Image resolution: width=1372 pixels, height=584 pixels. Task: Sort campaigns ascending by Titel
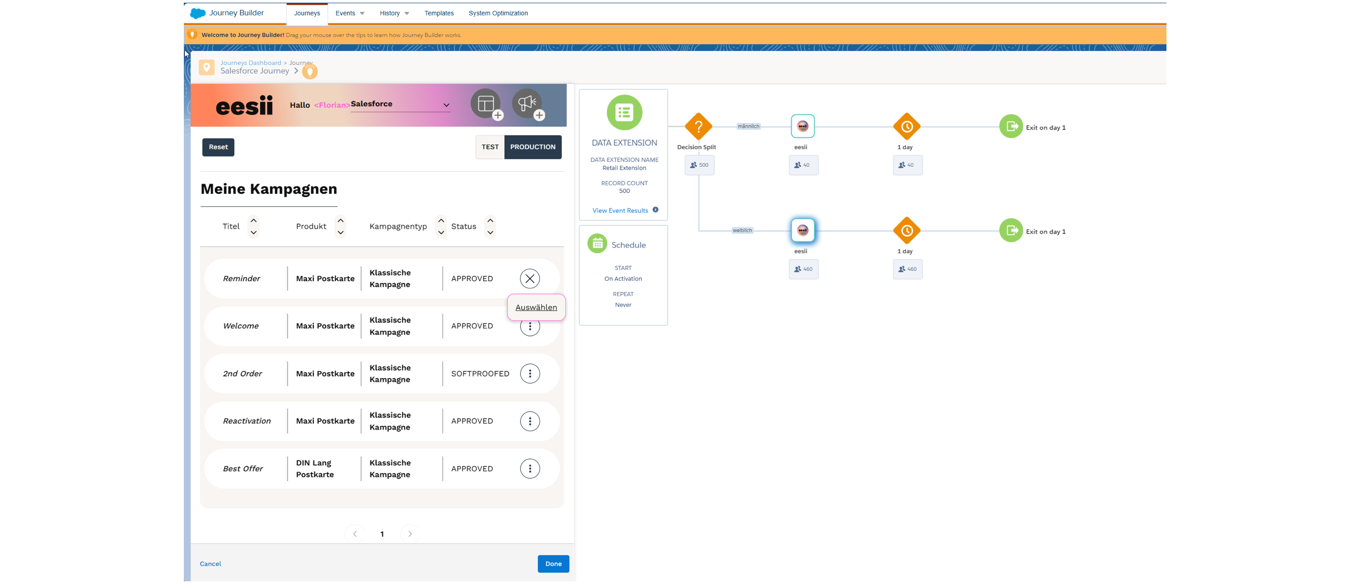click(x=253, y=220)
